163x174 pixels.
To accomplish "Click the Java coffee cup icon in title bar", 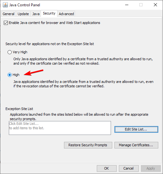I will (5, 5).
